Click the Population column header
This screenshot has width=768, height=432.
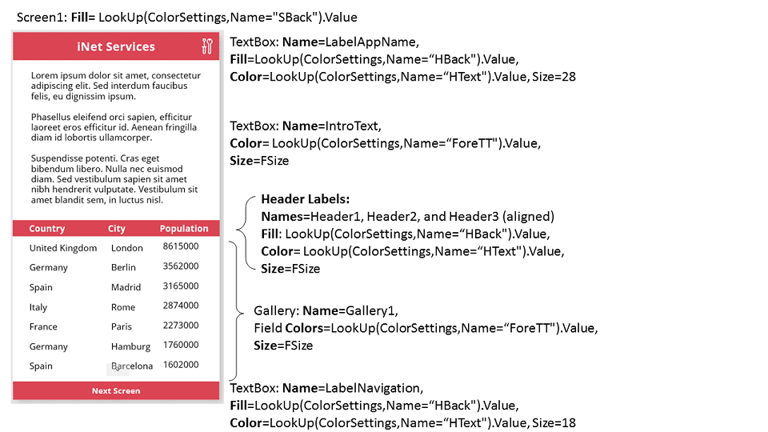[x=184, y=229]
